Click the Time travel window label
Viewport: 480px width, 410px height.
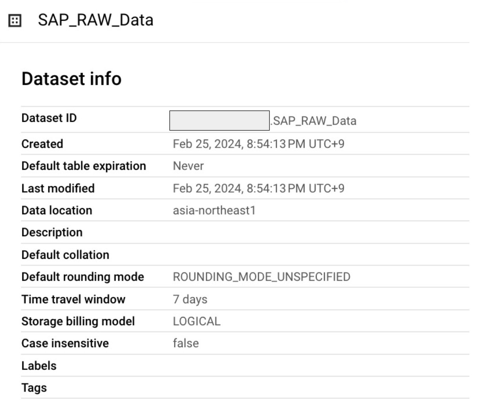coord(73,299)
